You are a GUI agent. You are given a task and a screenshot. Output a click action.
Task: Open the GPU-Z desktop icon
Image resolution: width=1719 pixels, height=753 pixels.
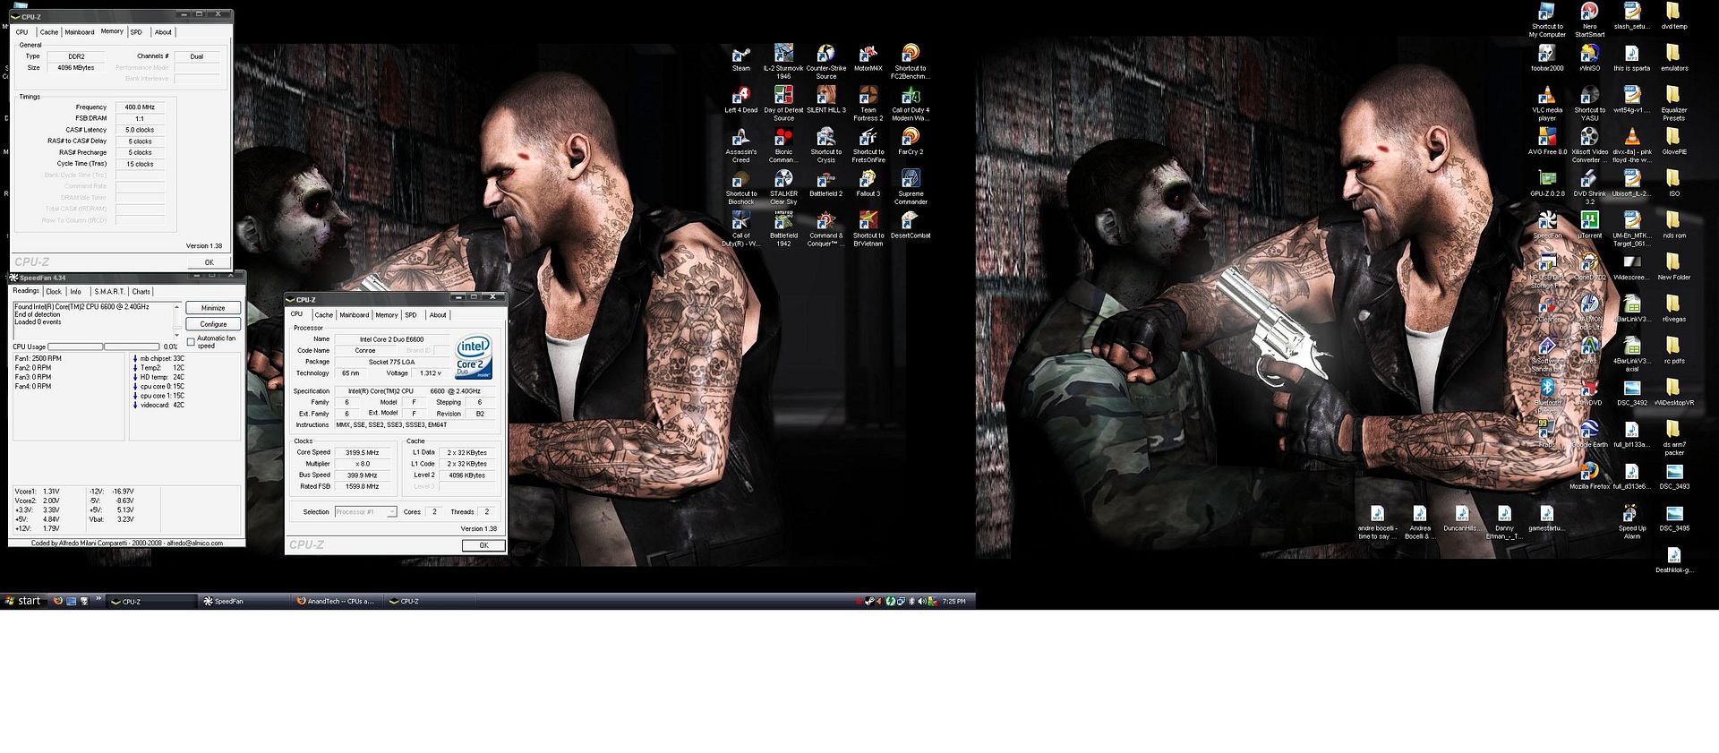pos(1546,180)
